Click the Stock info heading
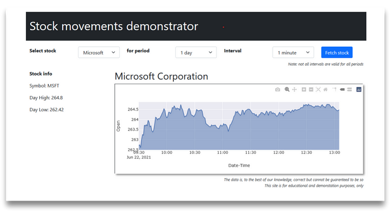Screen dimensions: 391x212 41,73
